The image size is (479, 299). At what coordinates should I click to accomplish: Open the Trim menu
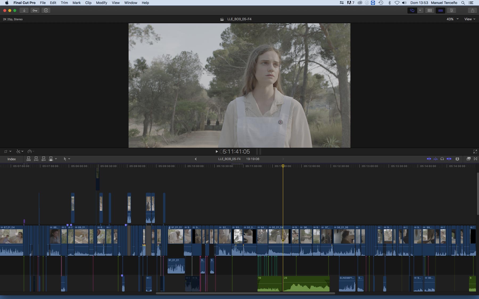(64, 3)
